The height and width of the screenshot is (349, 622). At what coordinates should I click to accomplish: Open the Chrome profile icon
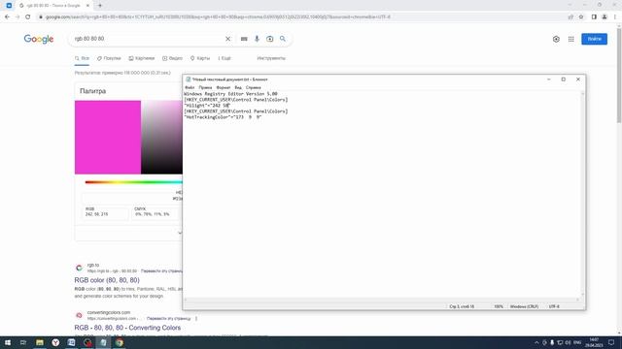point(605,17)
